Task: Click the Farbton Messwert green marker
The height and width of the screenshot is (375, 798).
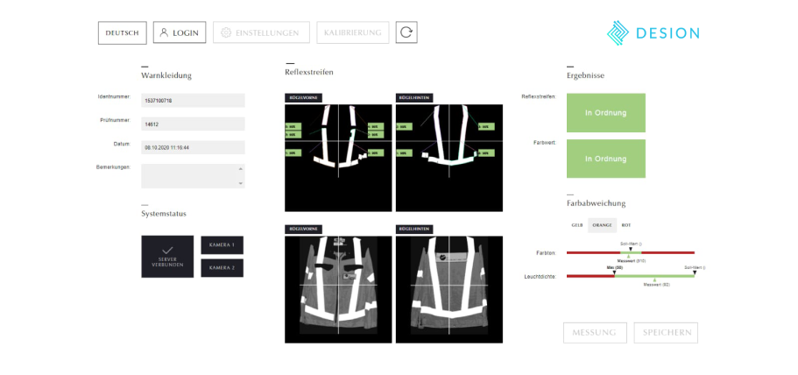Action: point(630,256)
